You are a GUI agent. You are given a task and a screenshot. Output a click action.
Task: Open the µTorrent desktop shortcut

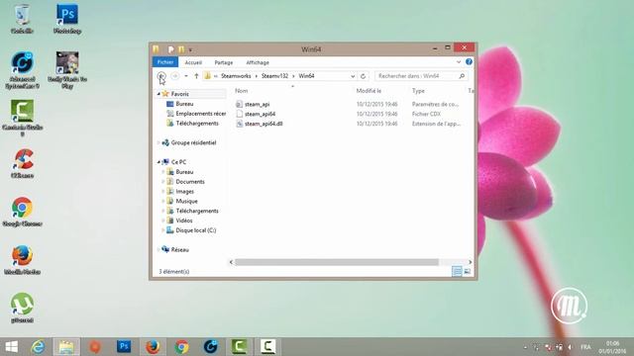coord(22,308)
